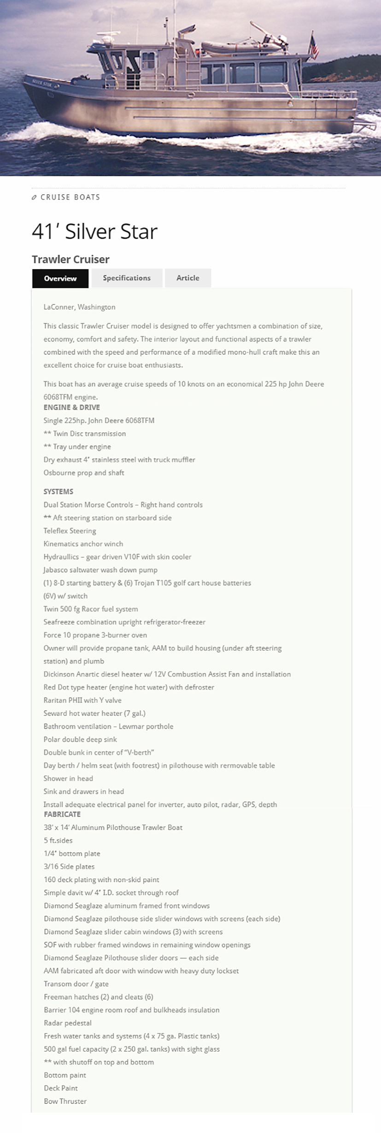Open the Cruise Boats category link
381x1133 pixels.
point(70,197)
